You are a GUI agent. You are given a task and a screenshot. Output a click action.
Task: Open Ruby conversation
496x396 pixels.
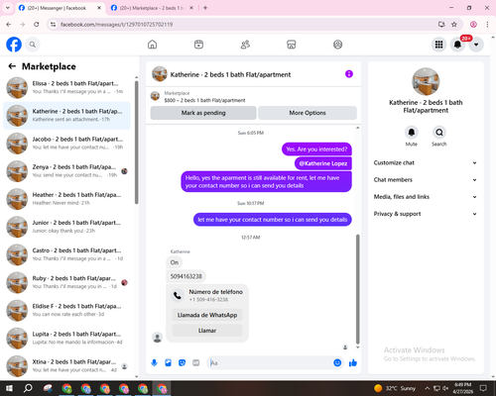[66, 282]
